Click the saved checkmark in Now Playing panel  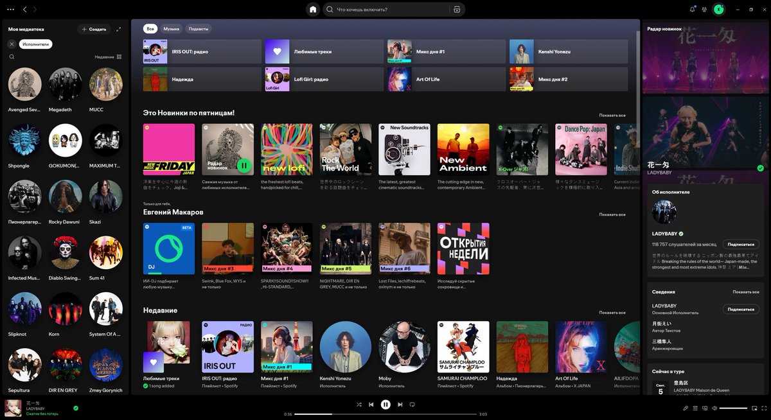click(760, 168)
